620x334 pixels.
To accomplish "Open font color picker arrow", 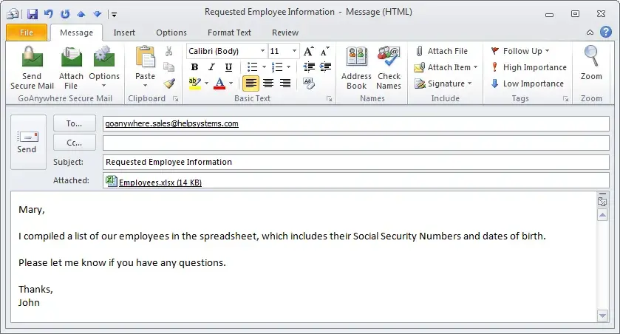I will [232, 83].
